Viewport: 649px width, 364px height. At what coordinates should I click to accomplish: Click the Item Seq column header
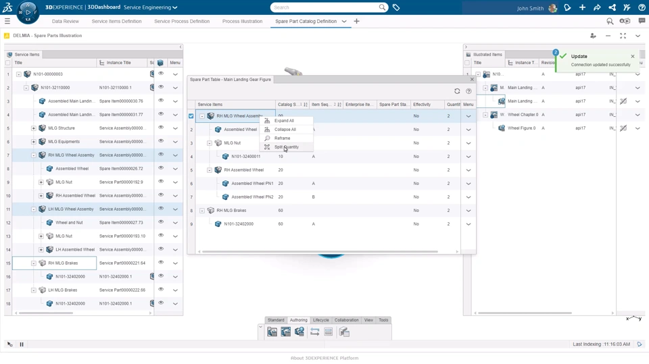[x=326, y=105]
